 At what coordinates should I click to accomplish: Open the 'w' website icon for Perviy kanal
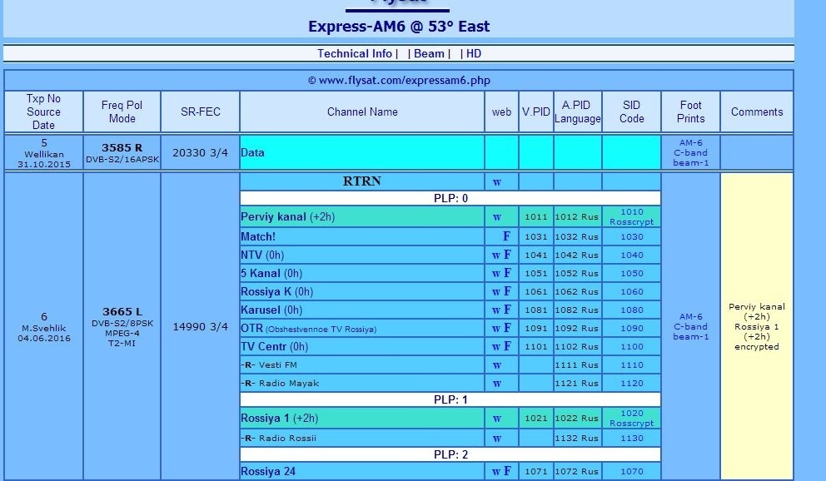[x=497, y=217]
